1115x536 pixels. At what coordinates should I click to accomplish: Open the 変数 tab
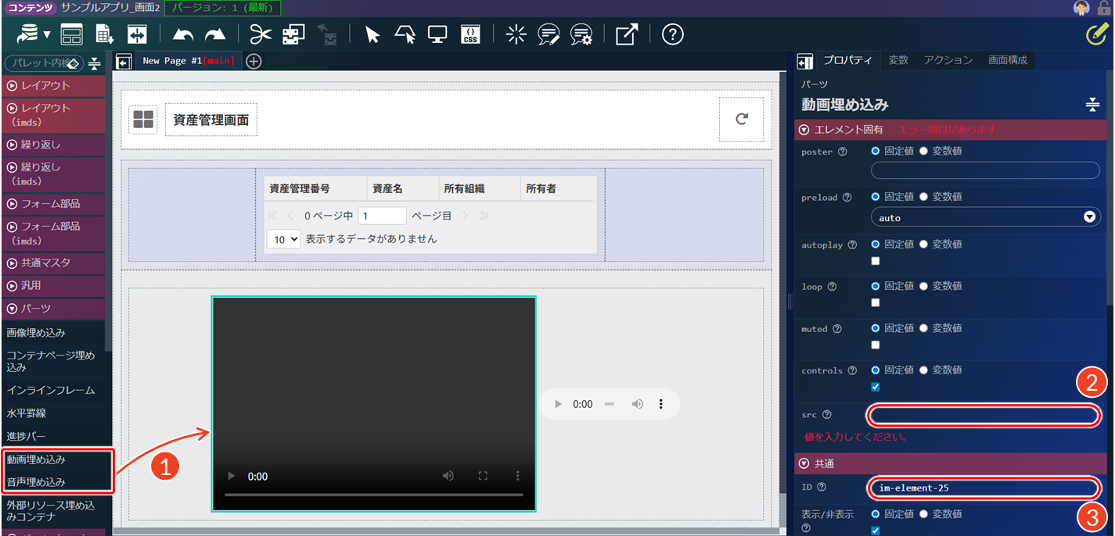click(898, 60)
